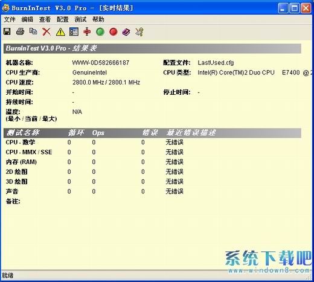Open the 配置 menu
This screenshot has height=282, width=314.
63,19
